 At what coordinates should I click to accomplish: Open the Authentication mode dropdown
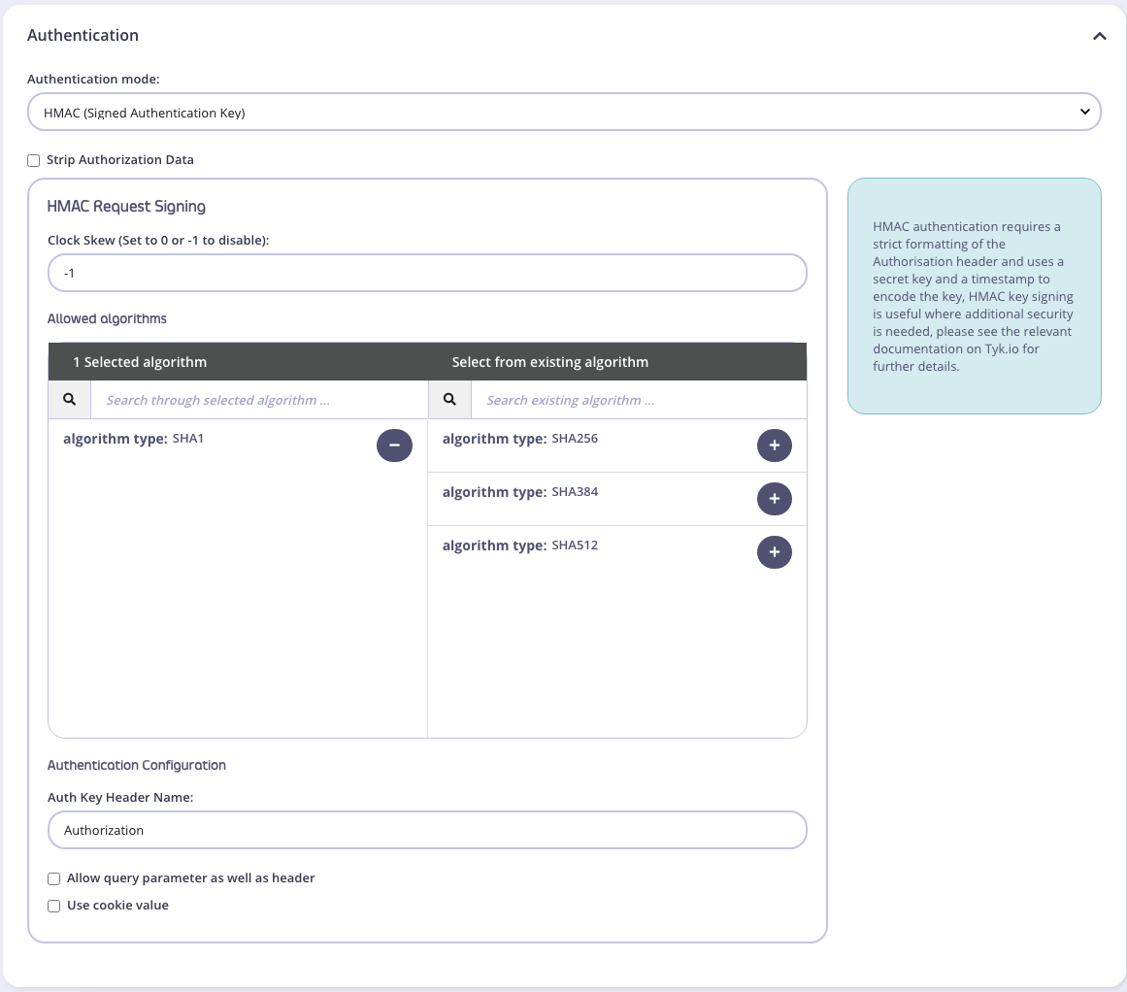click(x=564, y=113)
